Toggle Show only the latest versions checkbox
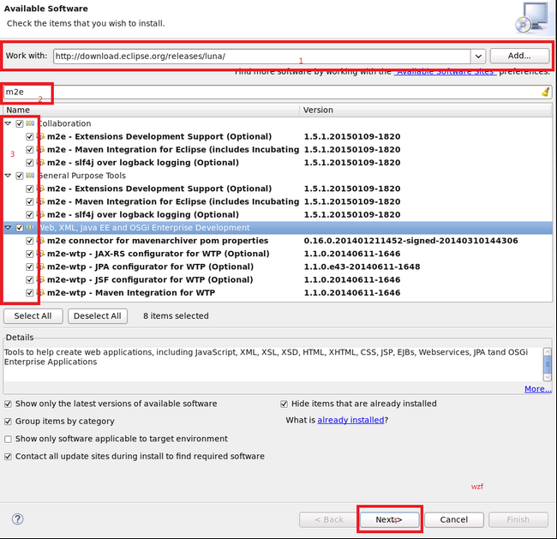Screen dimensions: 557x539 click(x=9, y=404)
